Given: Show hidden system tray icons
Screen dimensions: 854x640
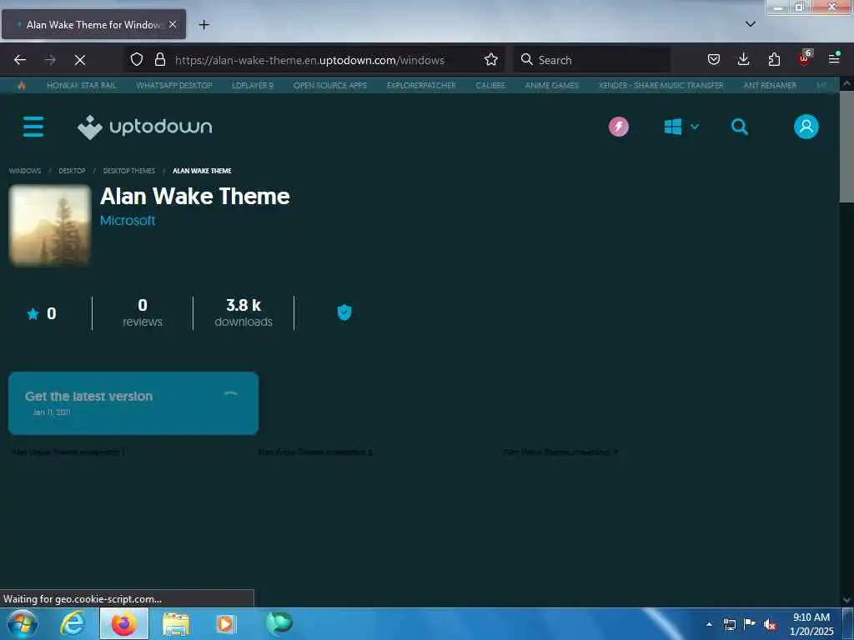Looking at the screenshot, I should point(709,624).
